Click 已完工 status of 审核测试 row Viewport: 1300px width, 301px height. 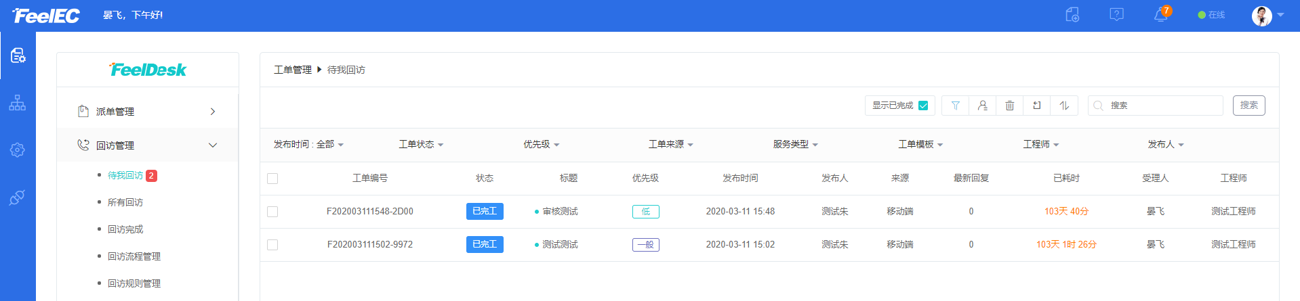click(x=485, y=212)
